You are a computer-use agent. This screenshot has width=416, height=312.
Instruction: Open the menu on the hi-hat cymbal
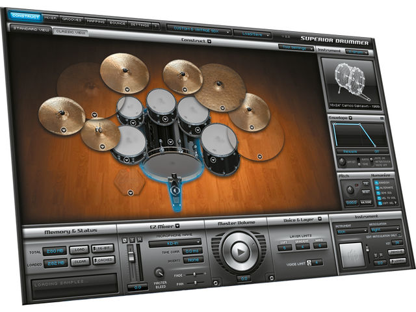coord(103,146)
